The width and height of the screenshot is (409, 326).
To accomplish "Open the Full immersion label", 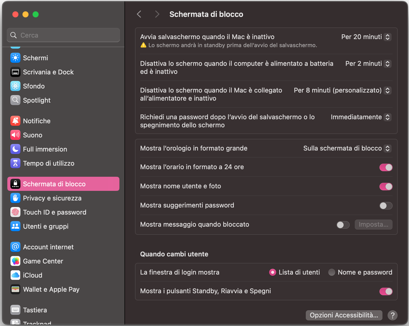I will [x=45, y=149].
